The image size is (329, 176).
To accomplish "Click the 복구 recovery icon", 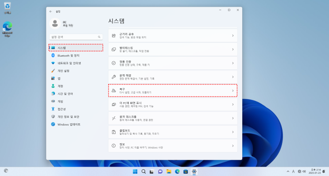I will pyautogui.click(x=114, y=91).
